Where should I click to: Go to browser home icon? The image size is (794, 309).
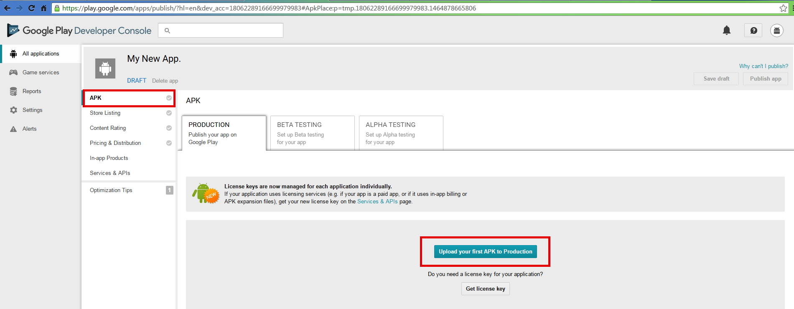pyautogui.click(x=43, y=8)
